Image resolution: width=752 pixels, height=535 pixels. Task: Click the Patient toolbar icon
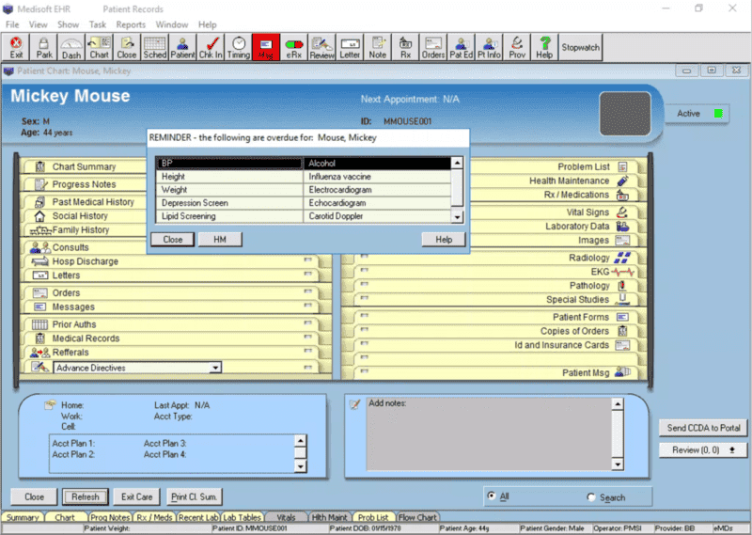(182, 48)
